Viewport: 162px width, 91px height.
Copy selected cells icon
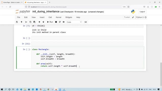click(x=30, y=22)
